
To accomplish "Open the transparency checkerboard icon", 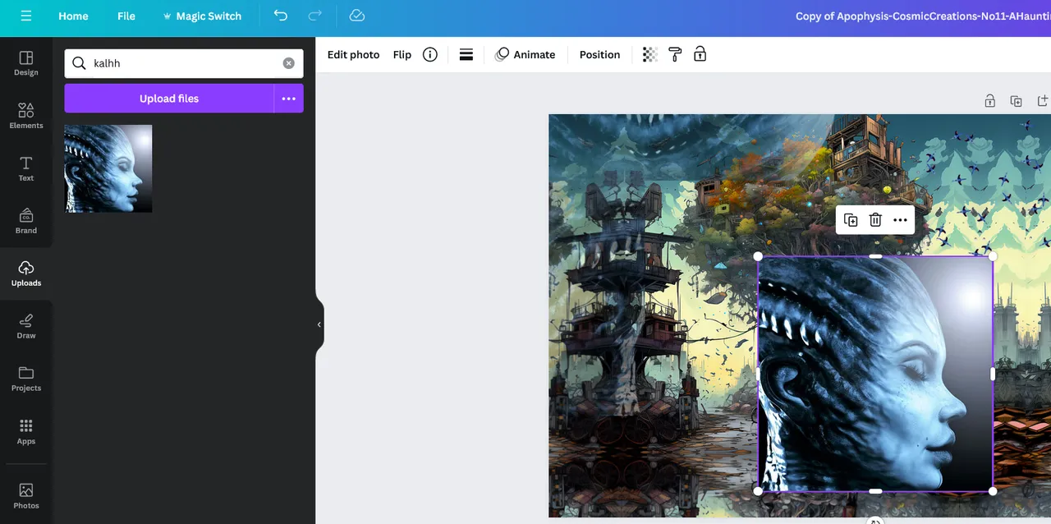I will click(x=650, y=54).
